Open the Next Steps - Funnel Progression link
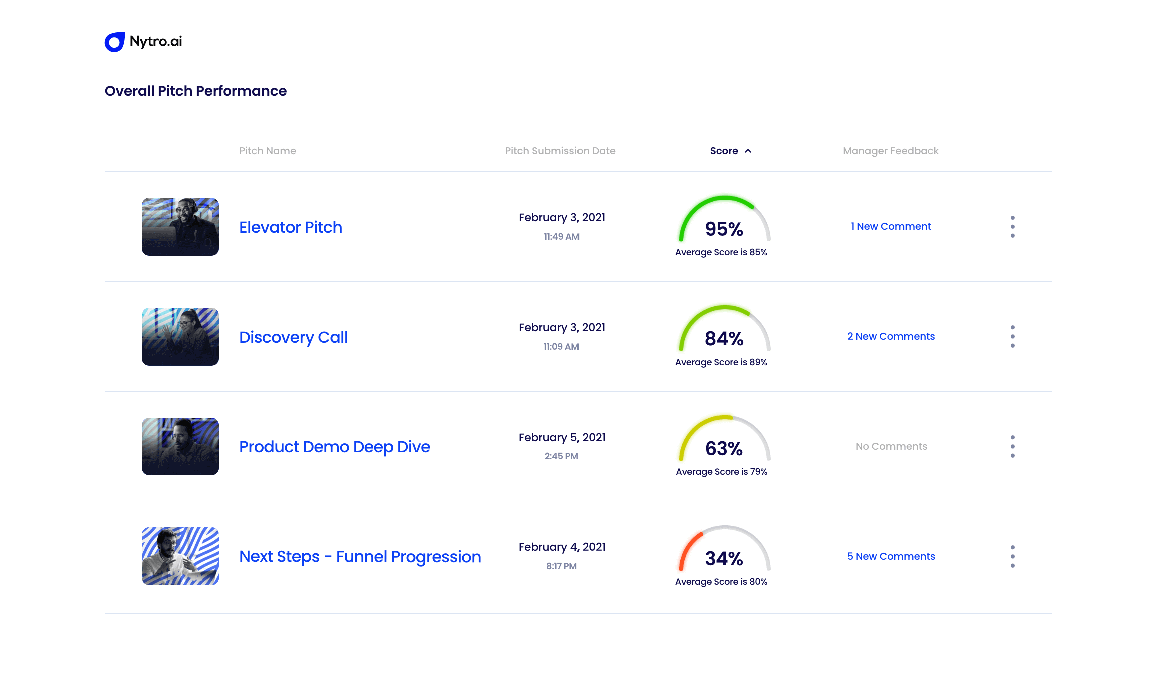 (x=360, y=557)
